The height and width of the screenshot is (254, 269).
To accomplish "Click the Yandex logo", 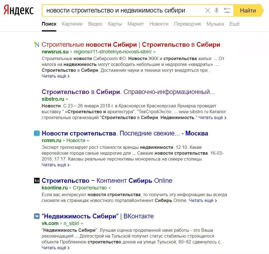I will click(18, 10).
